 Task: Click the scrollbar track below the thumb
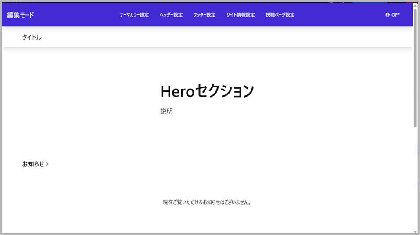point(415,176)
